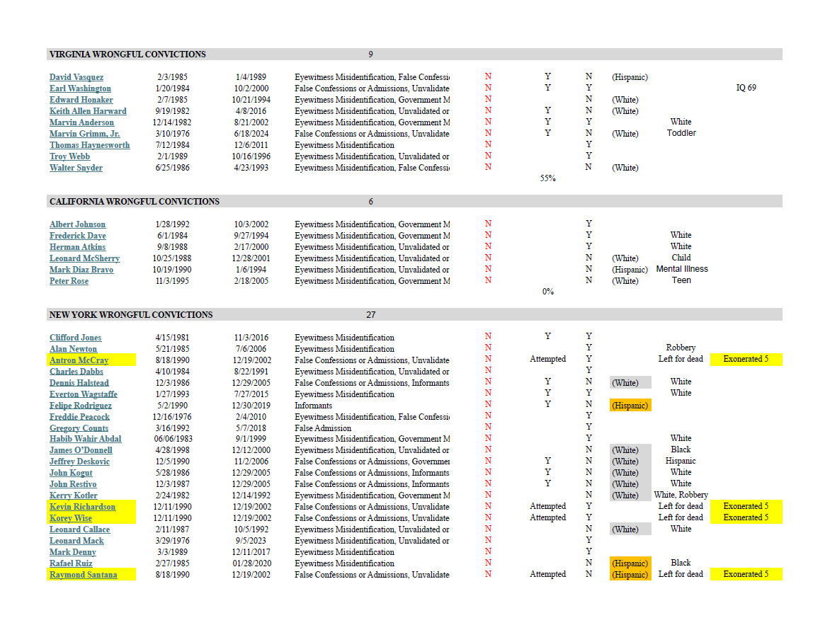Click the IQ 69 note cell

pos(746,88)
